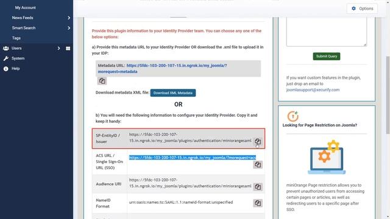Click the 'Download metadata XML file:' label

pos(122,92)
